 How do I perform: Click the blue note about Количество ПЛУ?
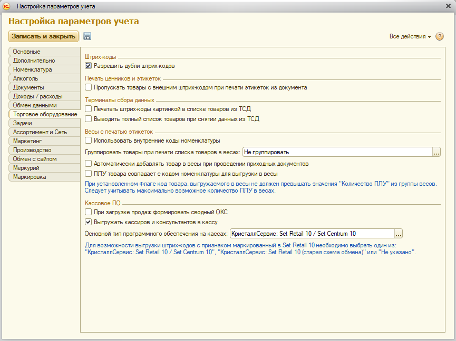260,187
